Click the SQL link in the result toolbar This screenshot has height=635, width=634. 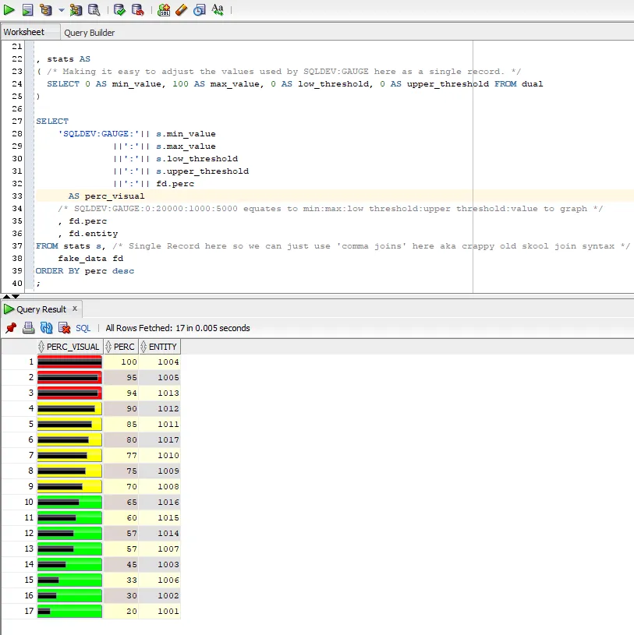click(x=83, y=328)
